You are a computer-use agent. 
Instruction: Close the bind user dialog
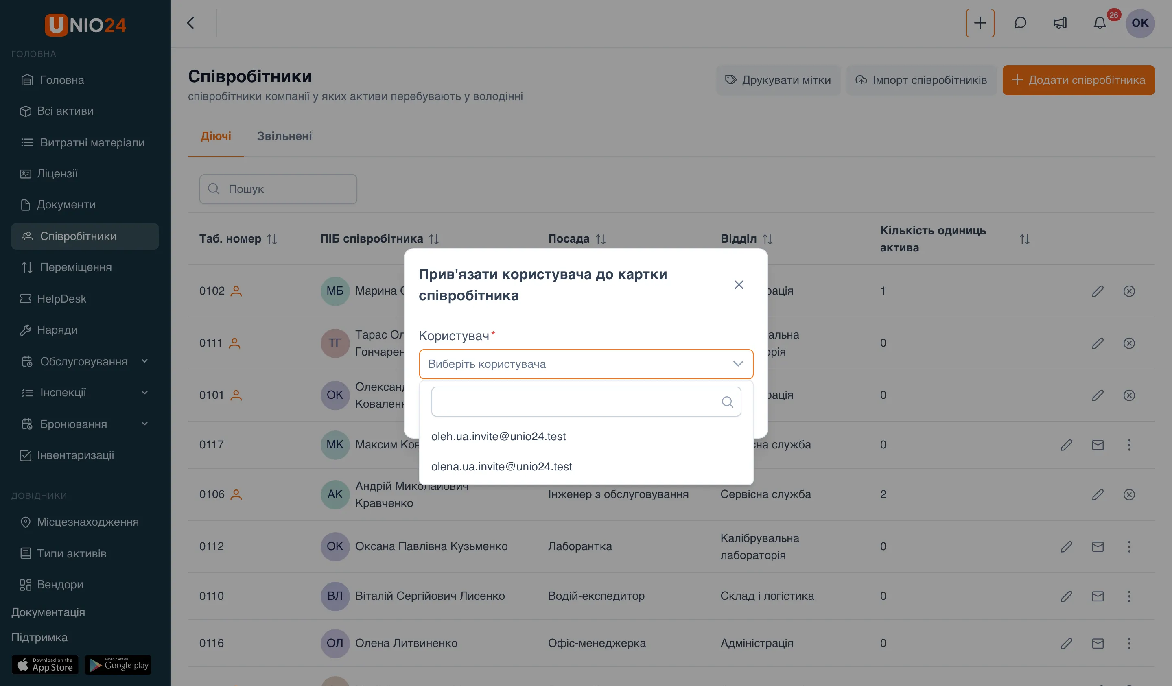click(739, 285)
